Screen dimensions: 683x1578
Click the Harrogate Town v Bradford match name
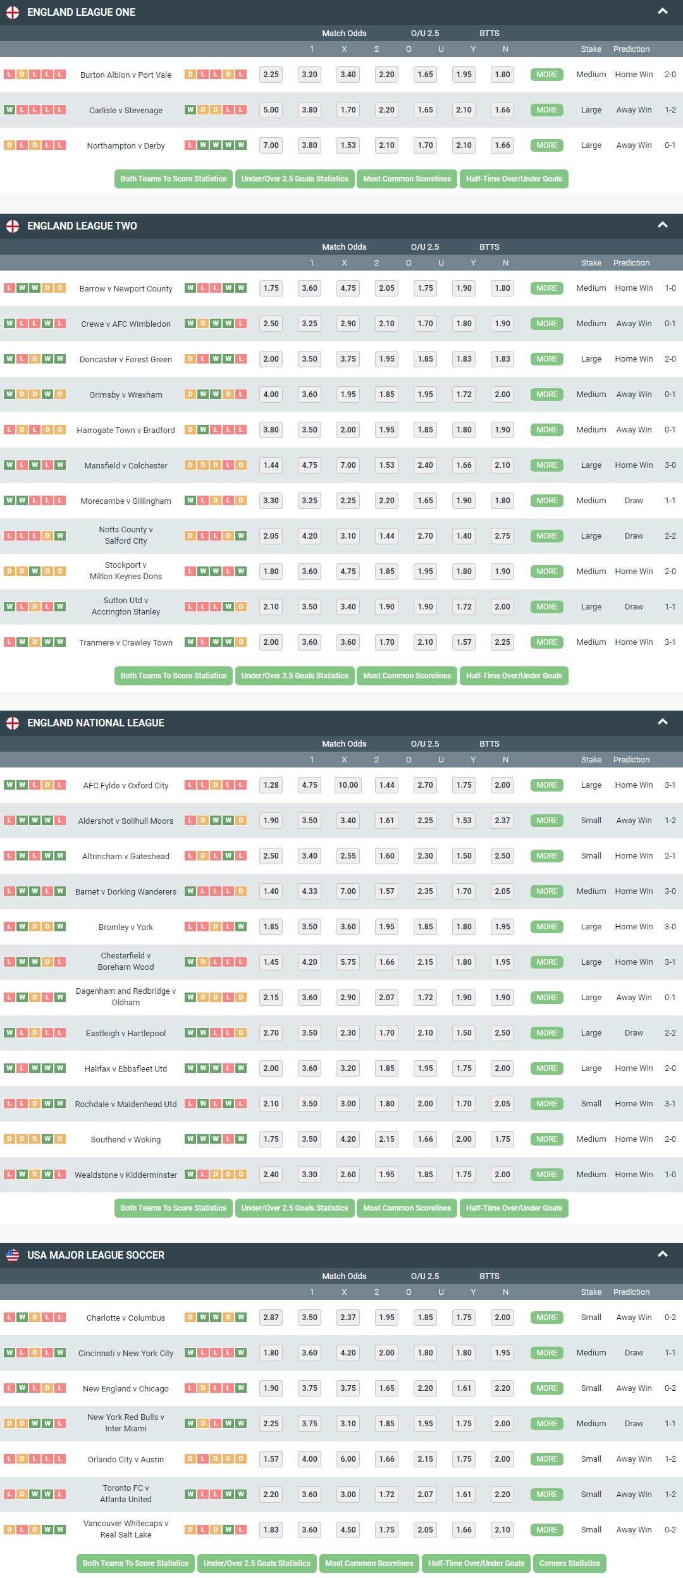[126, 431]
